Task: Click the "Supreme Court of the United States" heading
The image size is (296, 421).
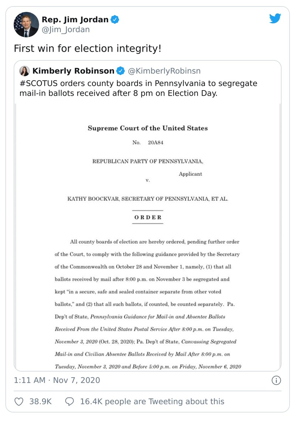Action: click(148, 128)
